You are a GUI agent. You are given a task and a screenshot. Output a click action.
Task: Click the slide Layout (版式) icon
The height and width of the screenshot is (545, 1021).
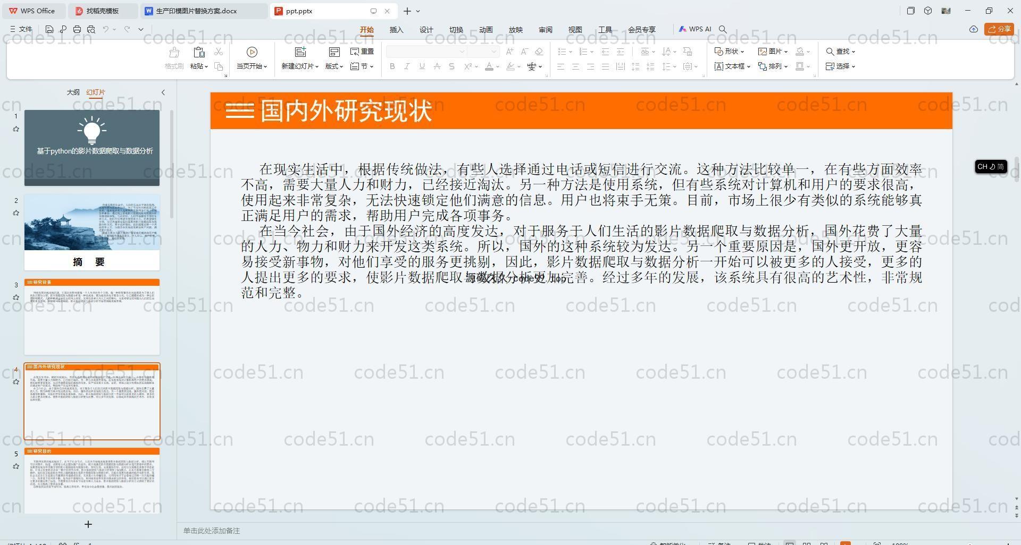click(334, 52)
